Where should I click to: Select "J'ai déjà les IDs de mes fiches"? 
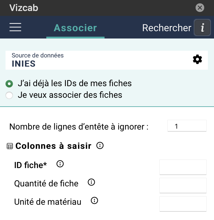click(10, 83)
